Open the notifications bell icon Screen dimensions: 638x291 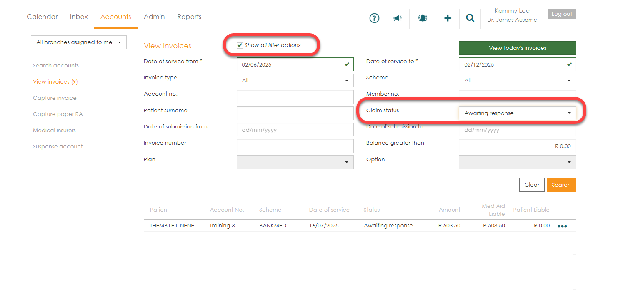[423, 18]
